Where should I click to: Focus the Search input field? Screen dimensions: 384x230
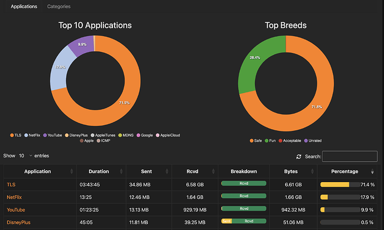point(349,156)
